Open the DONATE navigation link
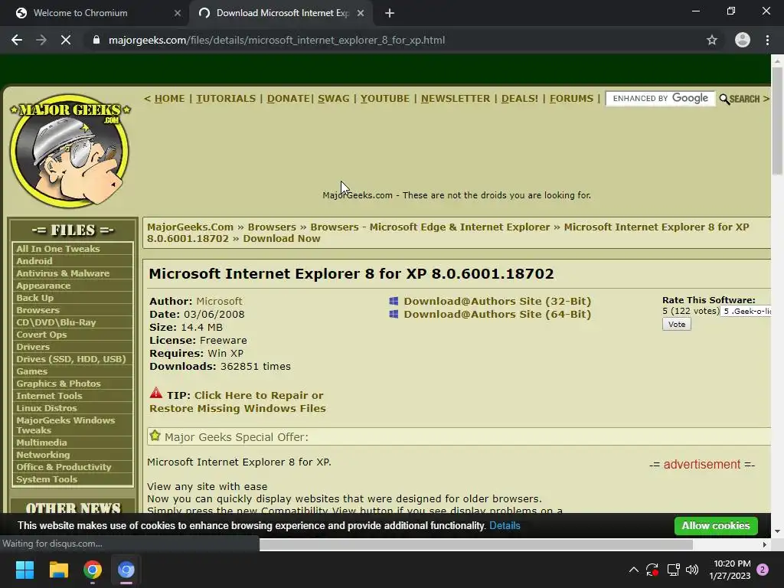The height and width of the screenshot is (588, 784). [289, 99]
